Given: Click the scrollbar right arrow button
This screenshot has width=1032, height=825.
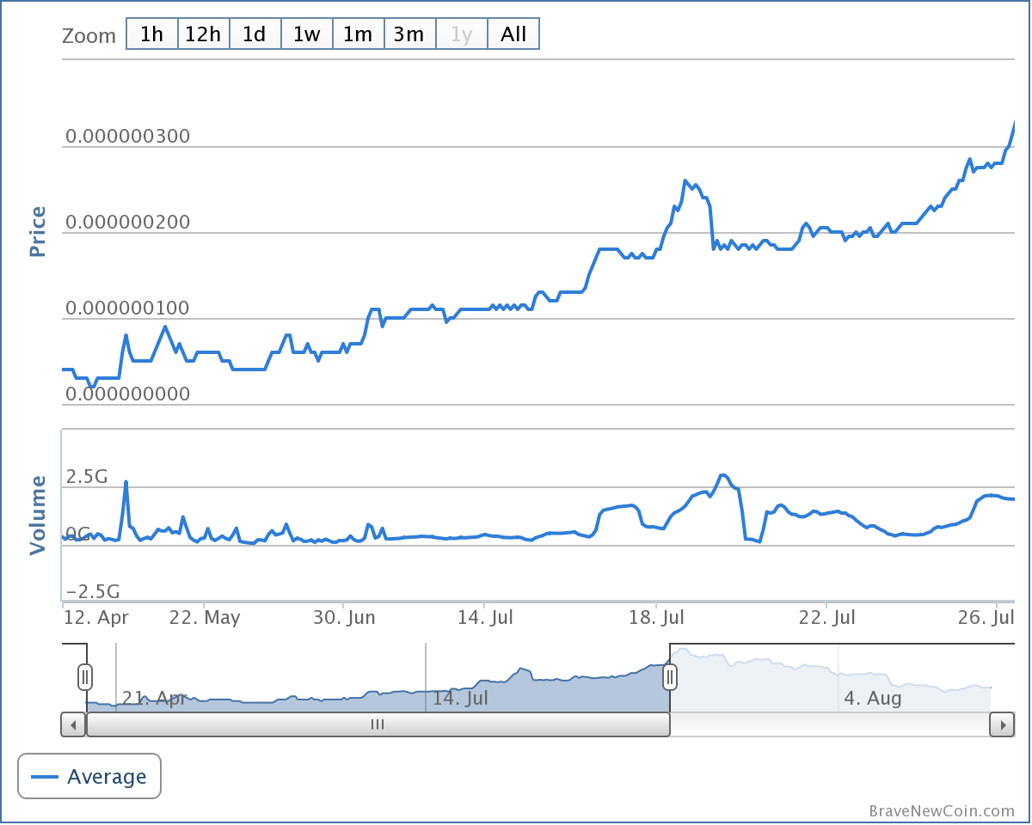Looking at the screenshot, I should point(1002,724).
